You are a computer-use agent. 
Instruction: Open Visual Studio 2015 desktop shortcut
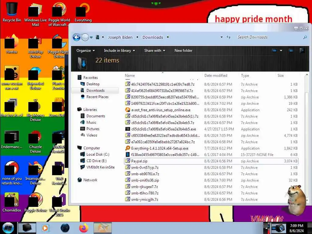59,204
